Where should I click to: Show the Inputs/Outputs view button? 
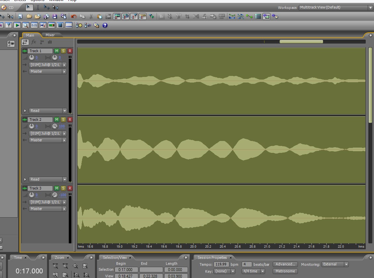pyautogui.click(x=25, y=42)
